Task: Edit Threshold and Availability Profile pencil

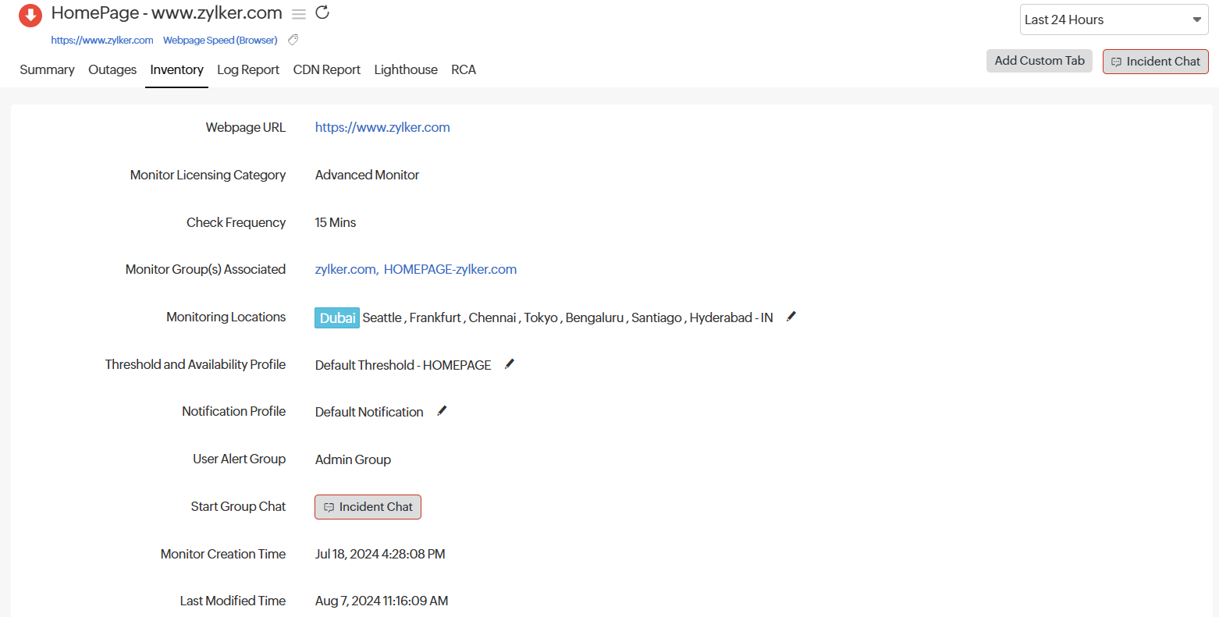Action: coord(510,364)
